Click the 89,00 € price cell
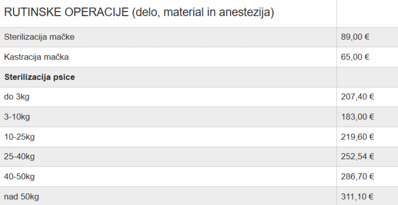This screenshot has width=398, height=205. tap(355, 37)
